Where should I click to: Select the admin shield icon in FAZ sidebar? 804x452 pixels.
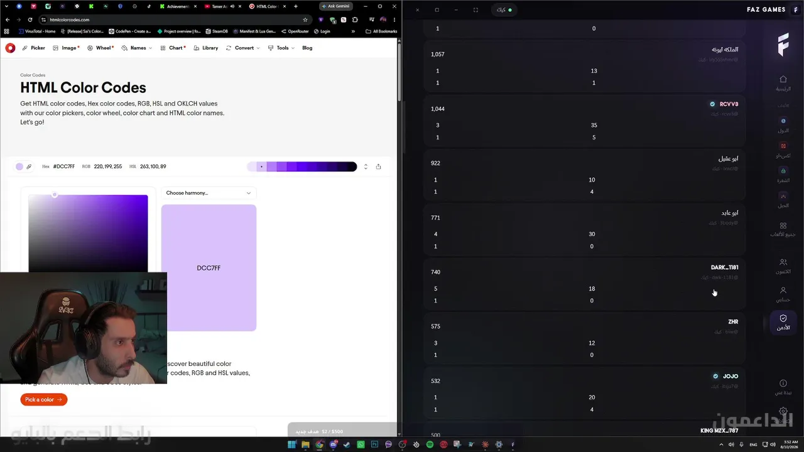click(x=783, y=323)
